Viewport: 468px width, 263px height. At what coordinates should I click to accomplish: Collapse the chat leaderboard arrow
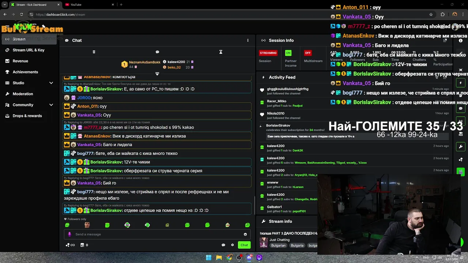(x=157, y=74)
